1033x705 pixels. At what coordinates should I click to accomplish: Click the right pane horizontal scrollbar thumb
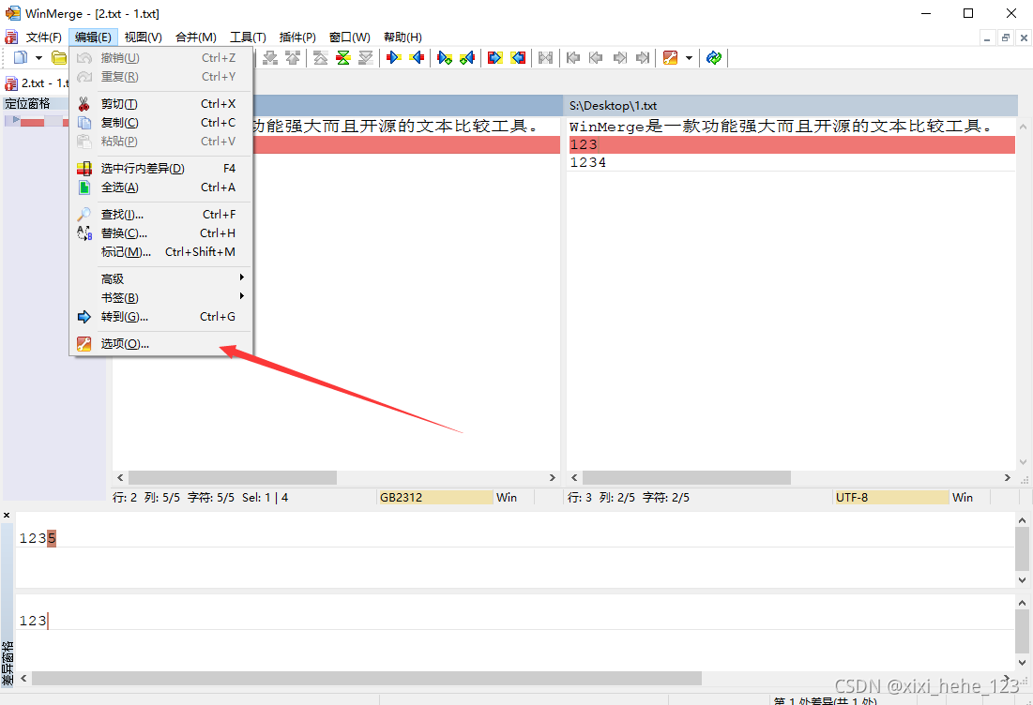(x=687, y=477)
